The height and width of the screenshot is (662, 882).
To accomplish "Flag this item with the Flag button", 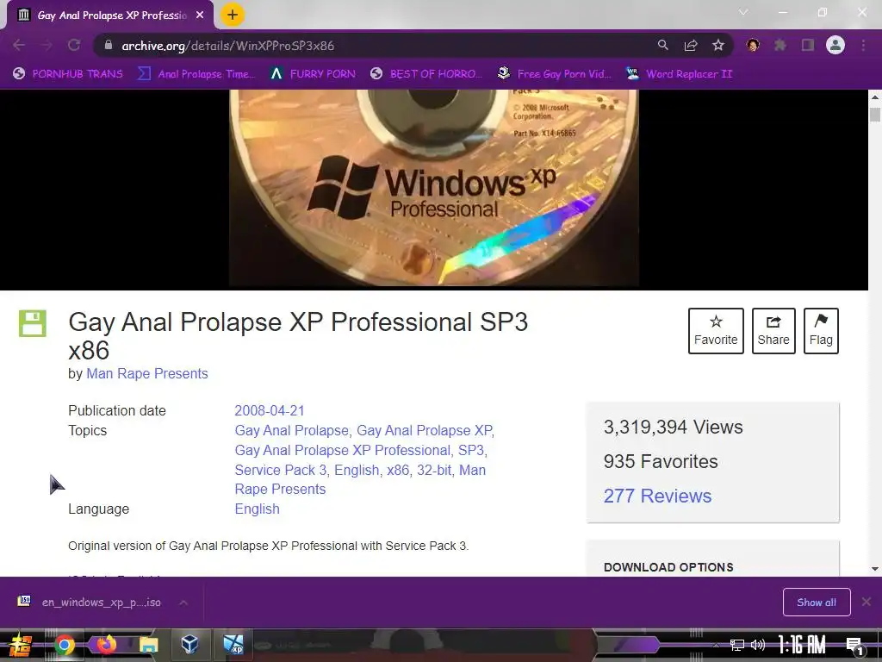I will [x=821, y=330].
